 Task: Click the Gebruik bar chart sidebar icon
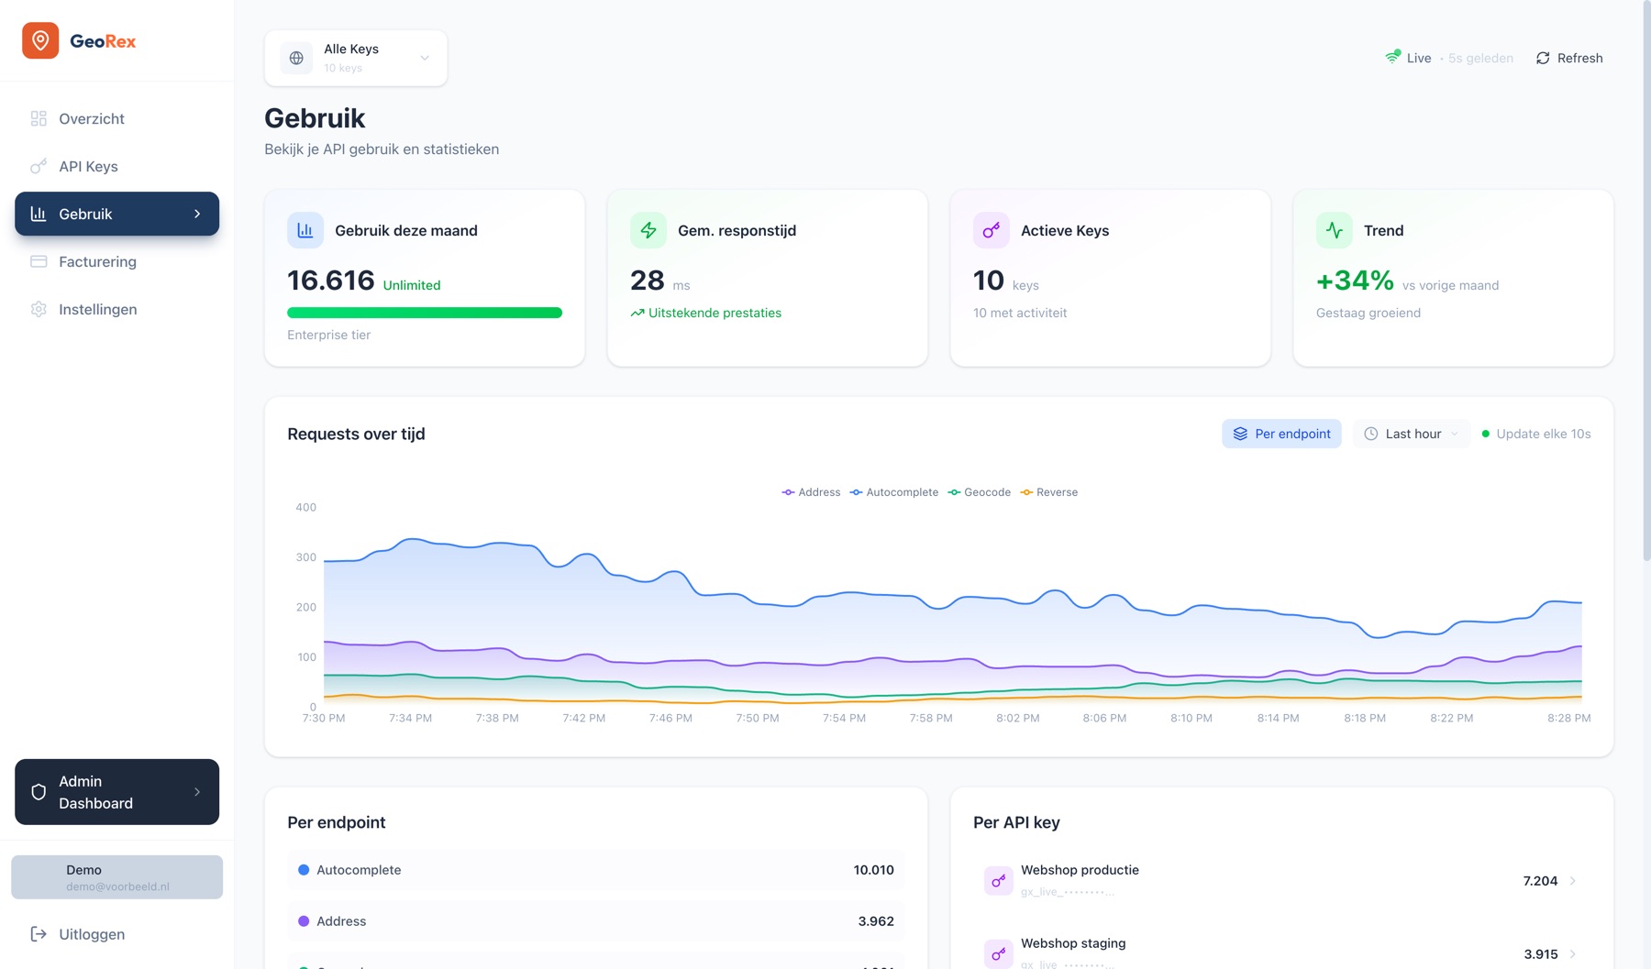pyautogui.click(x=39, y=214)
